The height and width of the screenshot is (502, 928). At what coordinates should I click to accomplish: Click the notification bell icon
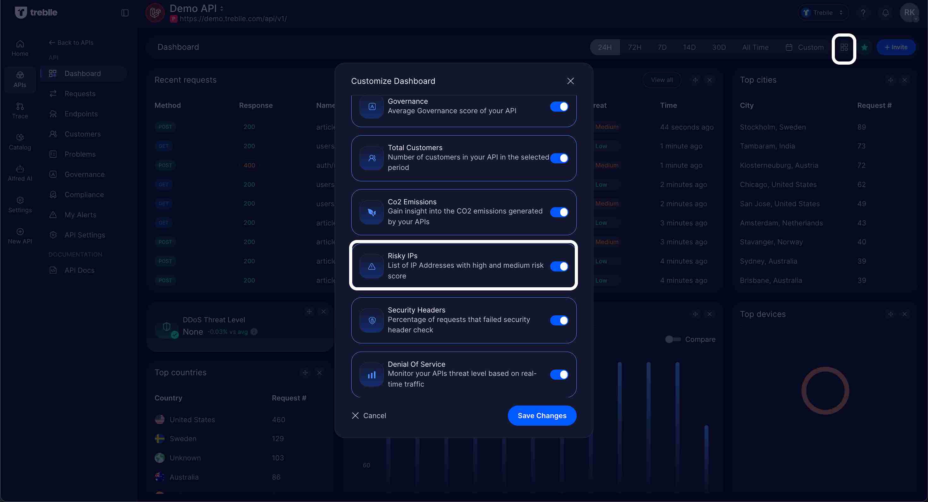[x=885, y=13]
